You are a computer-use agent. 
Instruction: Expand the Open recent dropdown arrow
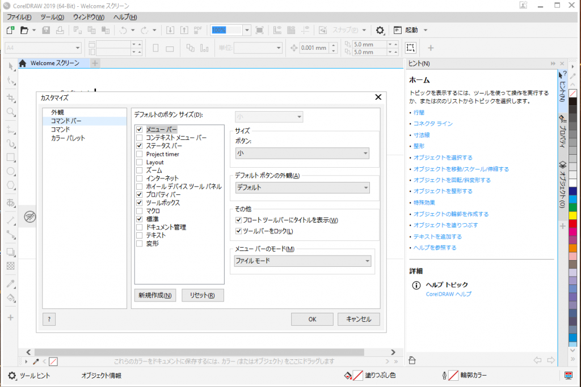(33, 30)
